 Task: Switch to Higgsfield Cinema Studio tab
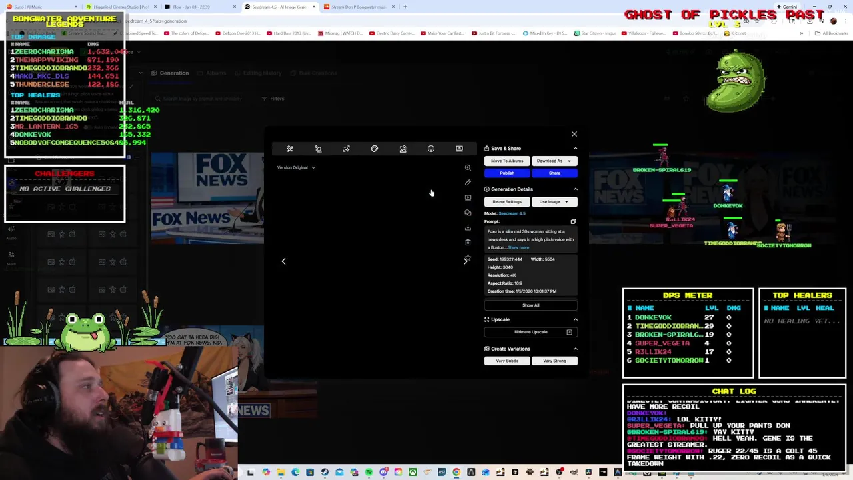click(x=121, y=7)
